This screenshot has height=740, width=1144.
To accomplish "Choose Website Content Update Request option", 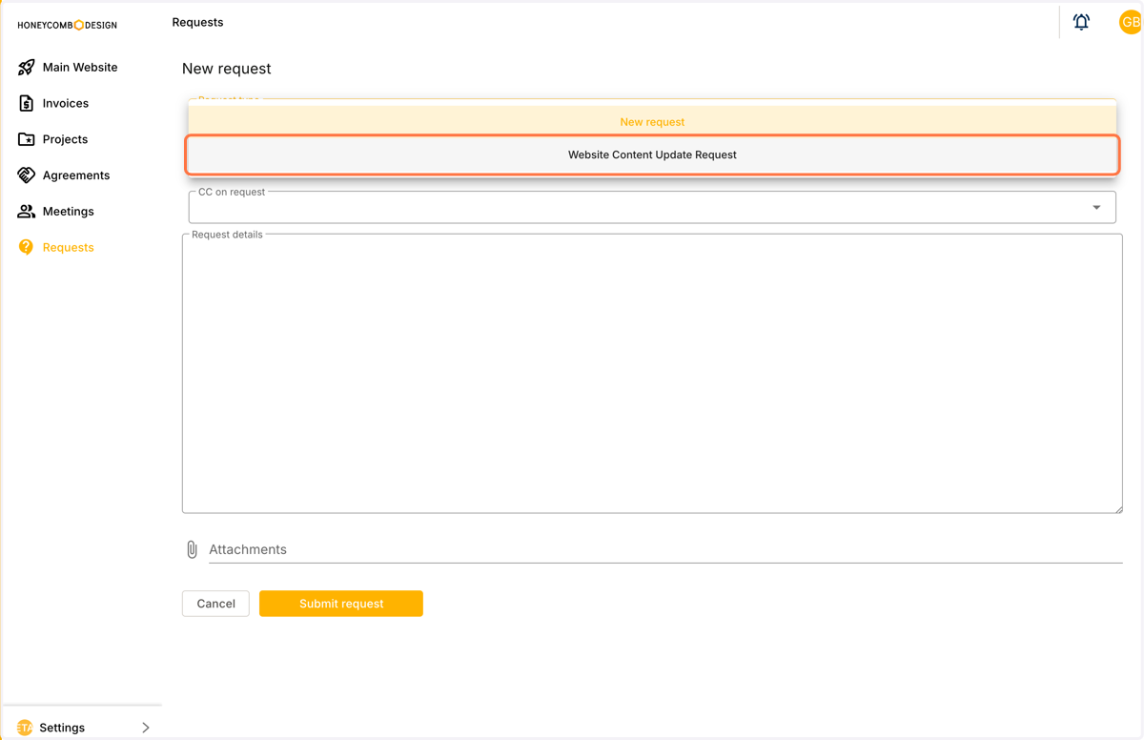I will (x=652, y=154).
